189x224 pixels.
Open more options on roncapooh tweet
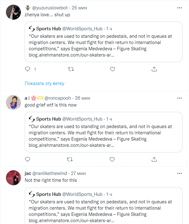(x=179, y=98)
